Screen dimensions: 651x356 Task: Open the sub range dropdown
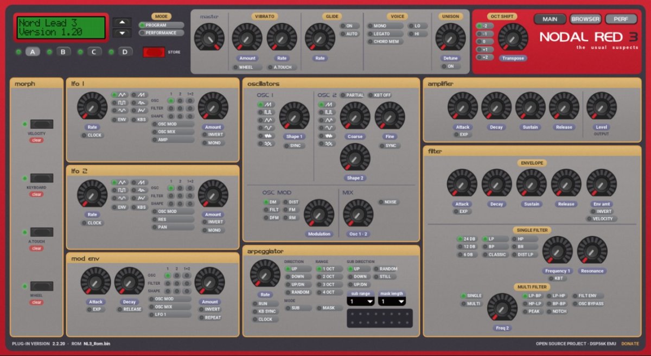[x=361, y=301]
